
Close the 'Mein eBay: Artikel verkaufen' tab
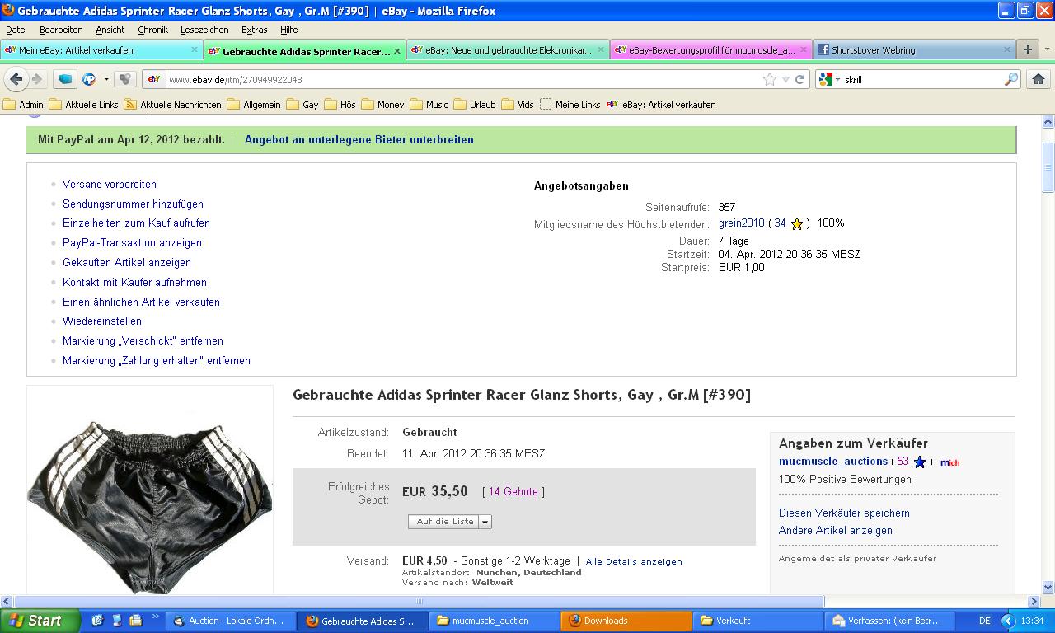point(195,49)
